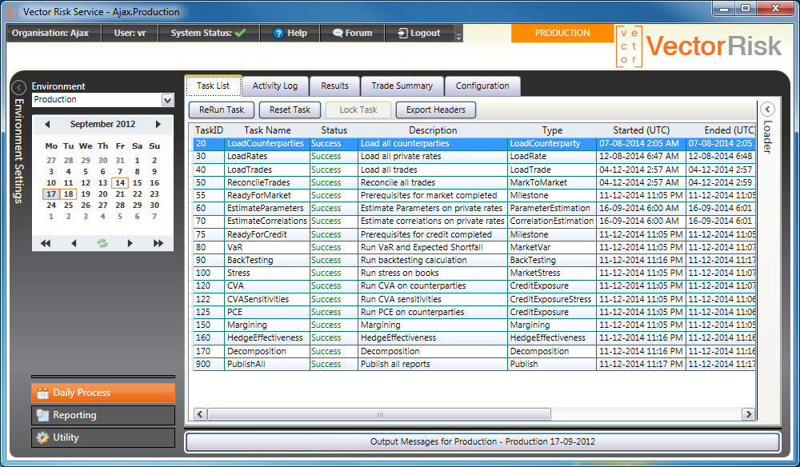Open the Forum link

coord(352,33)
